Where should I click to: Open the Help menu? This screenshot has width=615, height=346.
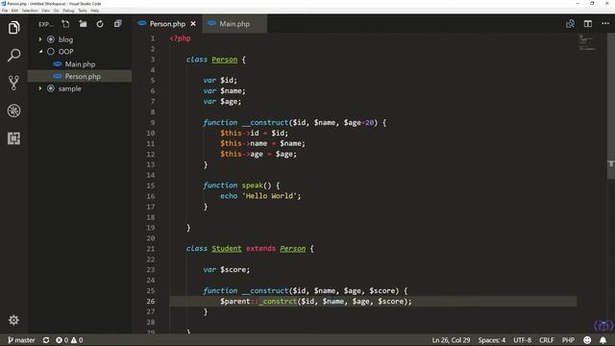[95, 11]
